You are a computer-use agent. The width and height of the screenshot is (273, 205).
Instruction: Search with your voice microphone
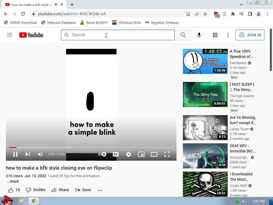pyautogui.click(x=199, y=35)
